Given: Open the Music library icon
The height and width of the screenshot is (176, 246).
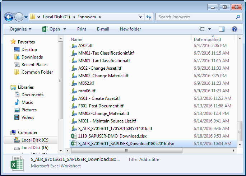Looking at the screenshot, I should pyautogui.click(x=17, y=102).
